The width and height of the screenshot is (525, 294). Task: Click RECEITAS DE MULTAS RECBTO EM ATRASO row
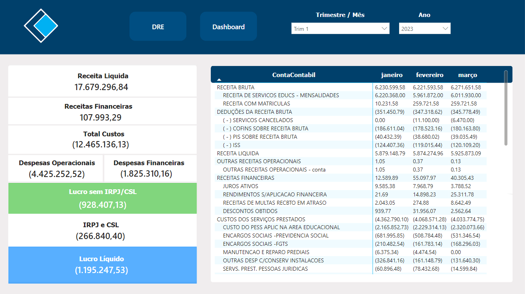351,203
